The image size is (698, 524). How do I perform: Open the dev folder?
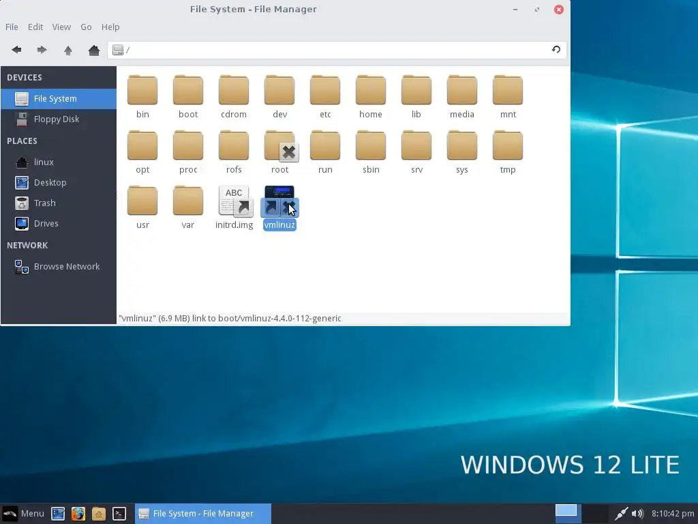coord(279,97)
